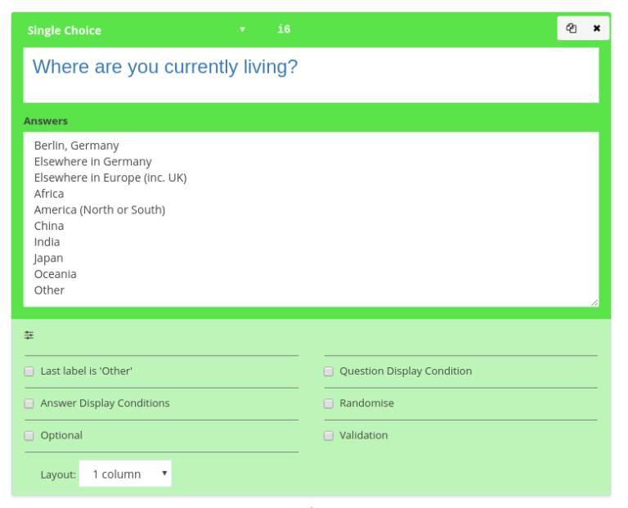Enable the Last label is 'Other' checkbox
The image size is (628, 508).
pos(29,371)
